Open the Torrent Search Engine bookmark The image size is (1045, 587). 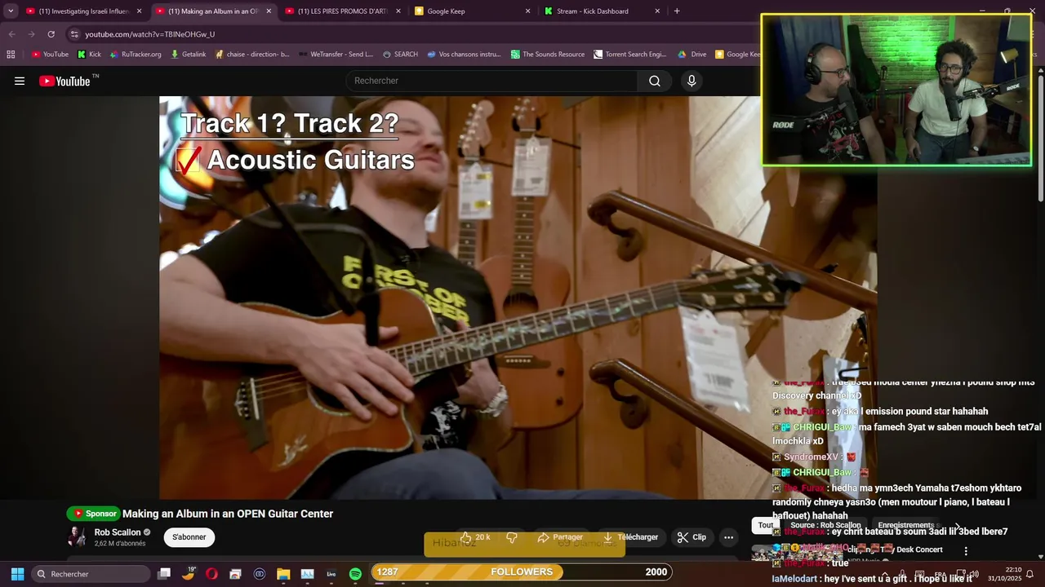coord(630,55)
